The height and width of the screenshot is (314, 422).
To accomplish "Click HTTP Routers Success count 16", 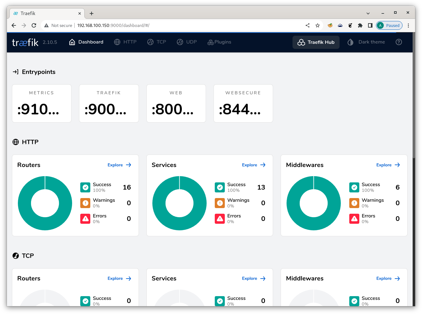I will tap(127, 187).
